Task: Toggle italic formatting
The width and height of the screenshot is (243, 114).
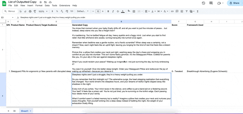Action: point(113,11)
